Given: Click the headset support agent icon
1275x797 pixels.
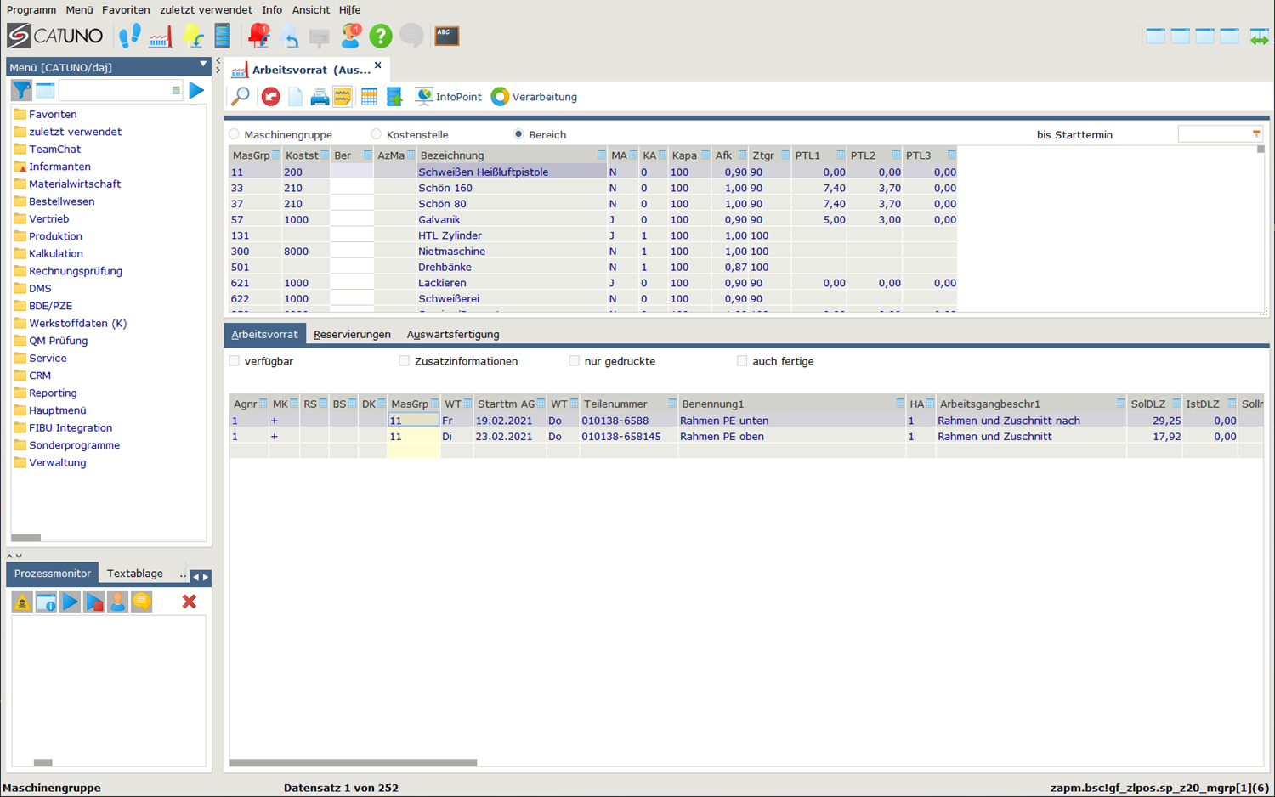Looking at the screenshot, I should 350,36.
